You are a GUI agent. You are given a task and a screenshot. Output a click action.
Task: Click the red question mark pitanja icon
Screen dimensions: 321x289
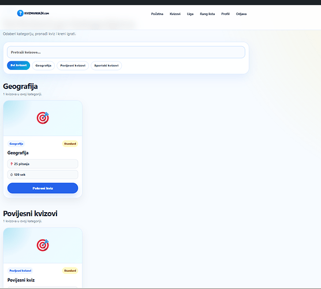point(12,164)
